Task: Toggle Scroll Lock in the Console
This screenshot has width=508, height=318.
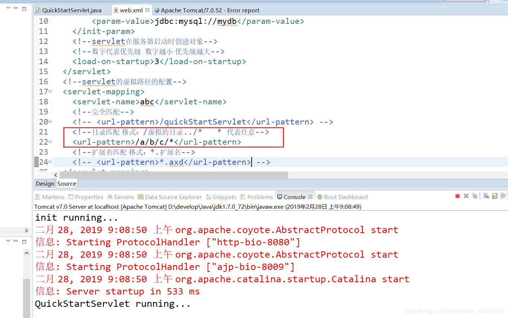Action: pyautogui.click(x=495, y=196)
